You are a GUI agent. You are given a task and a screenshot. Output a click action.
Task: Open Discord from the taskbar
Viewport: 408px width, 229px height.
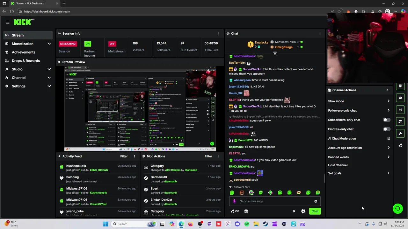(237, 224)
